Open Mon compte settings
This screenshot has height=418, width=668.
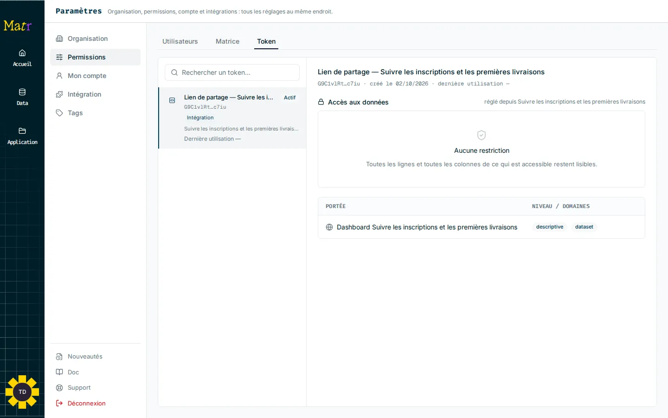[x=95, y=76]
